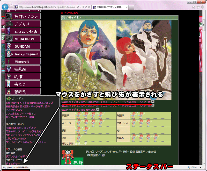Go back with the browser back arrow

coord(5,7)
